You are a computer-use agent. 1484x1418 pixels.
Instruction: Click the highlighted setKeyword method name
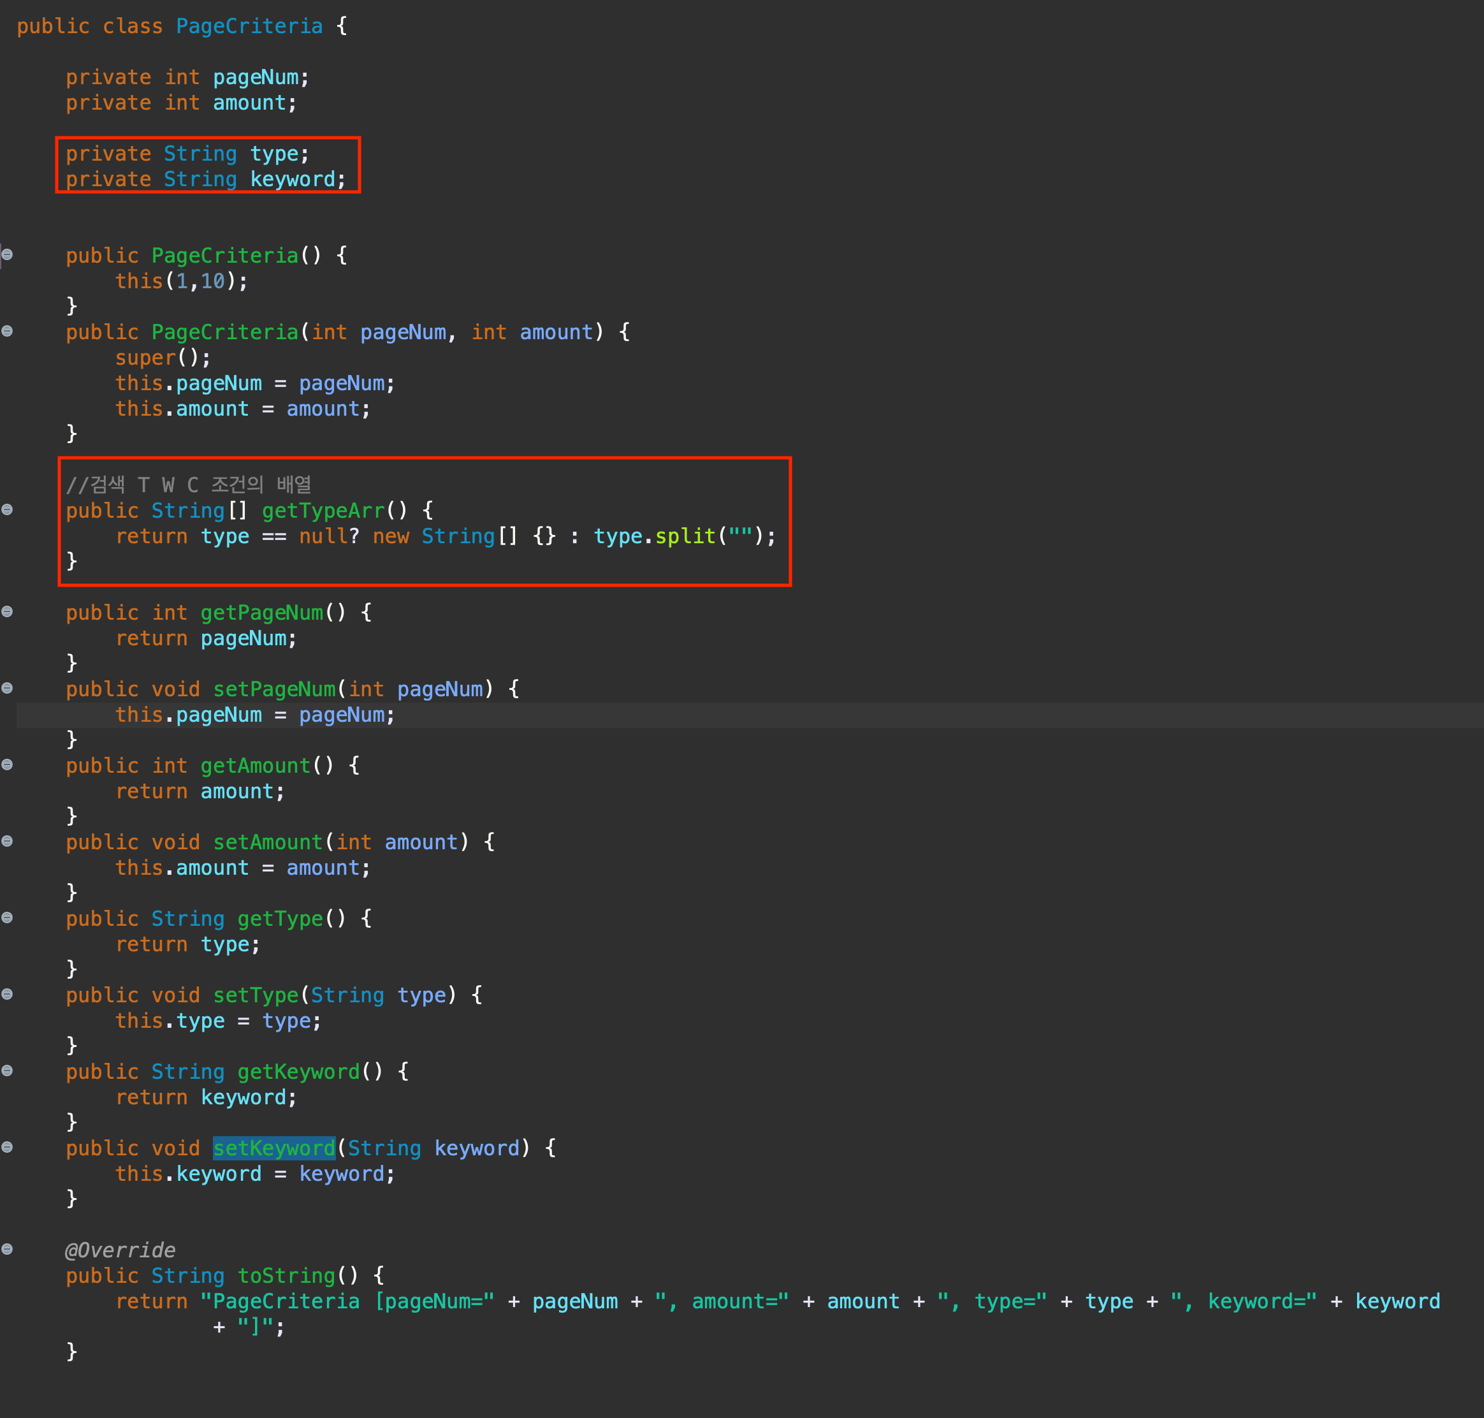point(273,1148)
